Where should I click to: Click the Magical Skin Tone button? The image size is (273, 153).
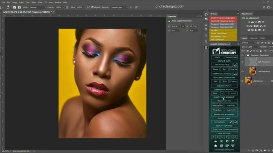click(224, 101)
